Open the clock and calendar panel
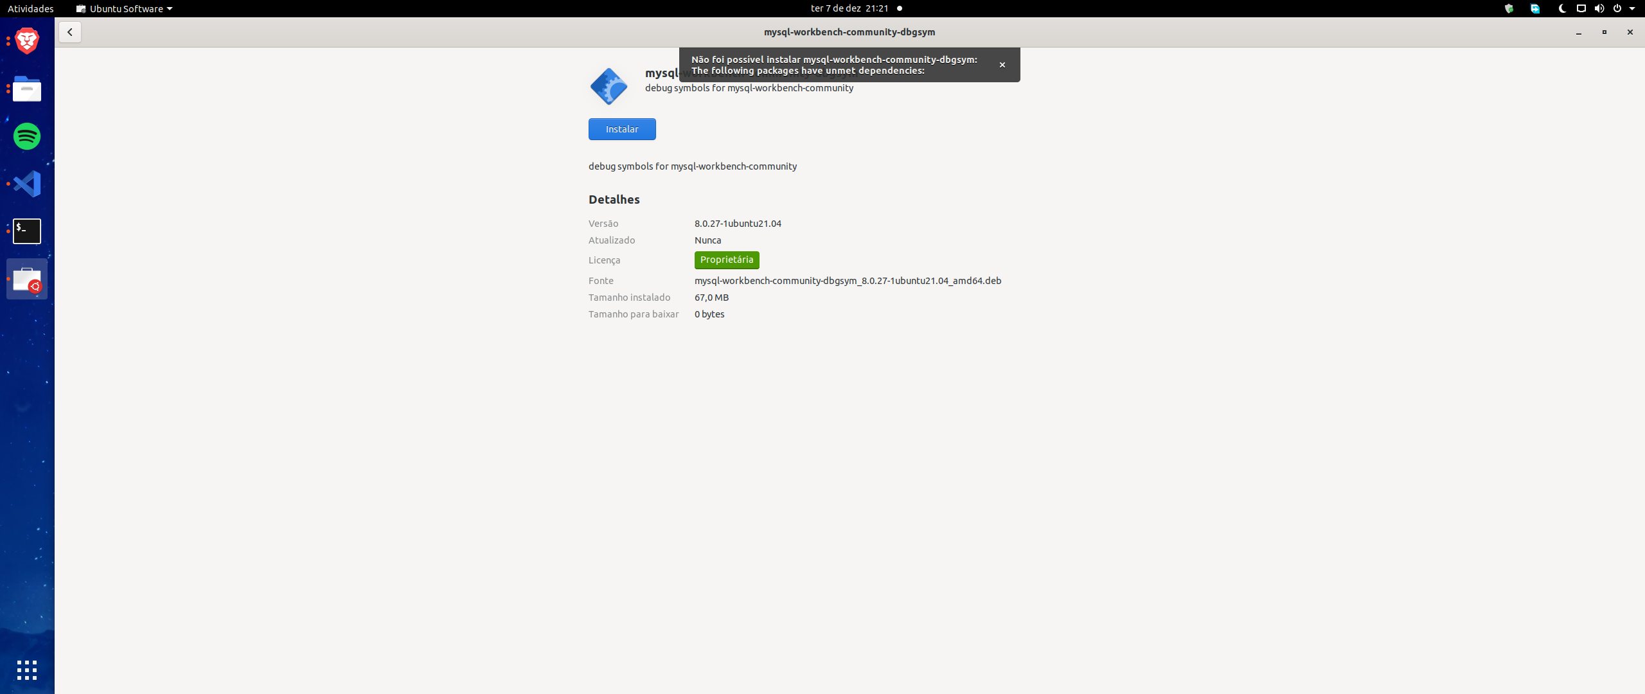The image size is (1645, 694). tap(849, 8)
